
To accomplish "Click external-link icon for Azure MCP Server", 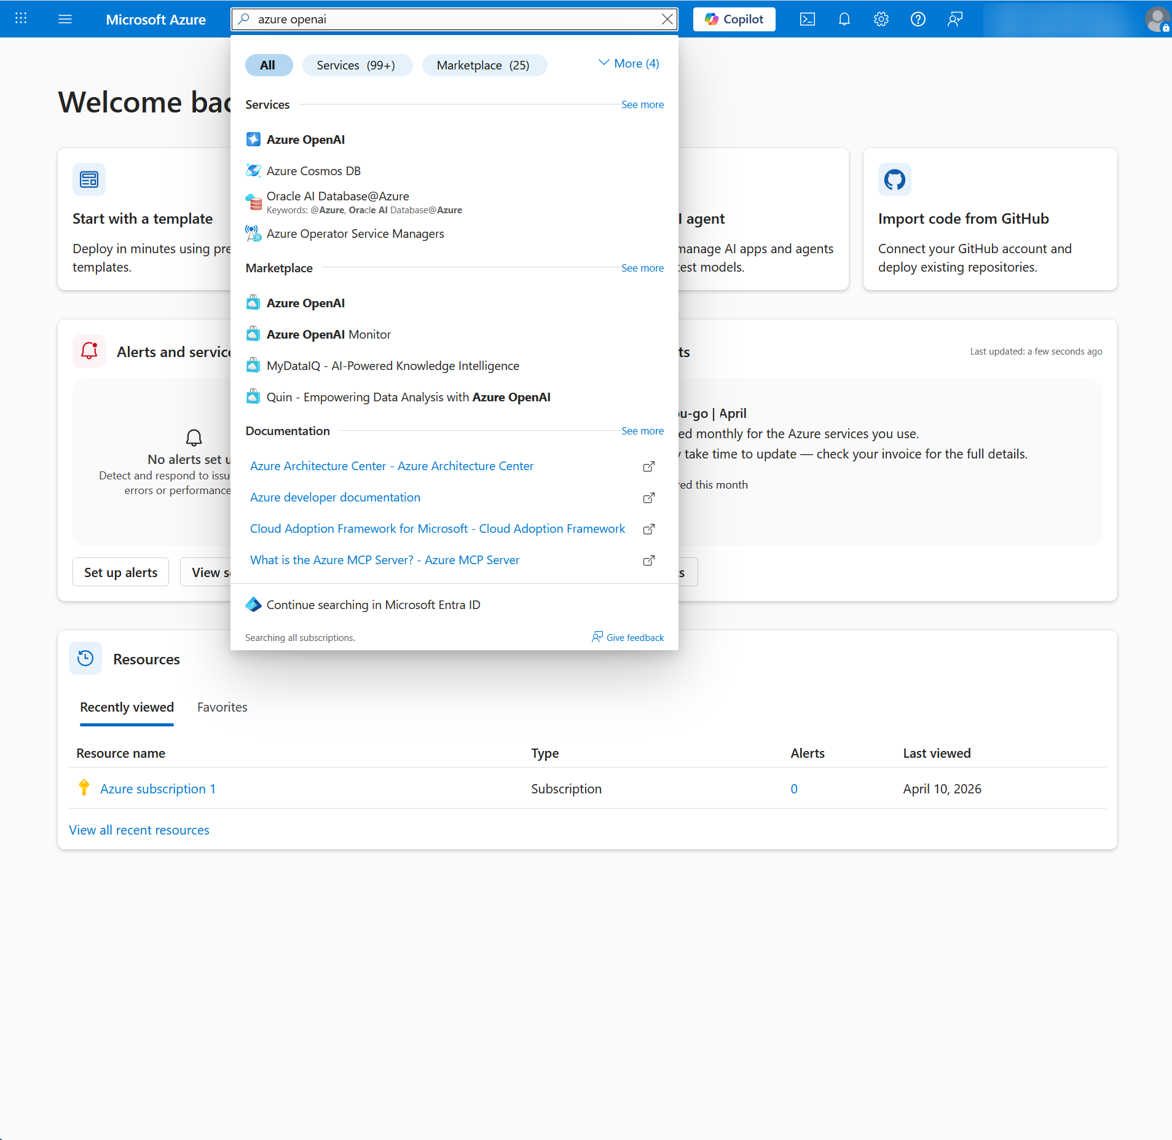I will tap(649, 560).
